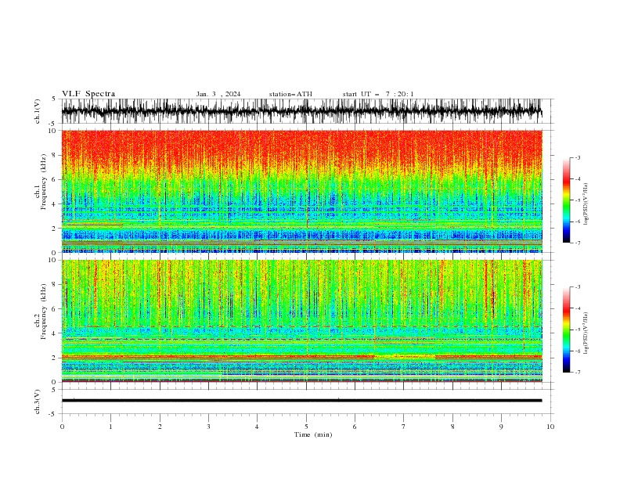
Task: Click the ch.1 spectrogram panel
Action: pyautogui.click(x=301, y=191)
